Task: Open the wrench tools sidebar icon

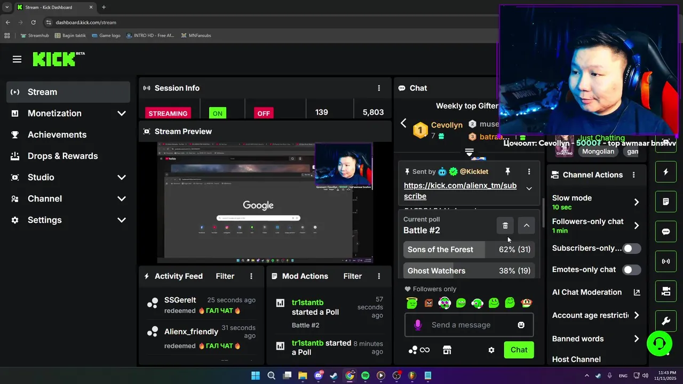Action: (x=665, y=321)
